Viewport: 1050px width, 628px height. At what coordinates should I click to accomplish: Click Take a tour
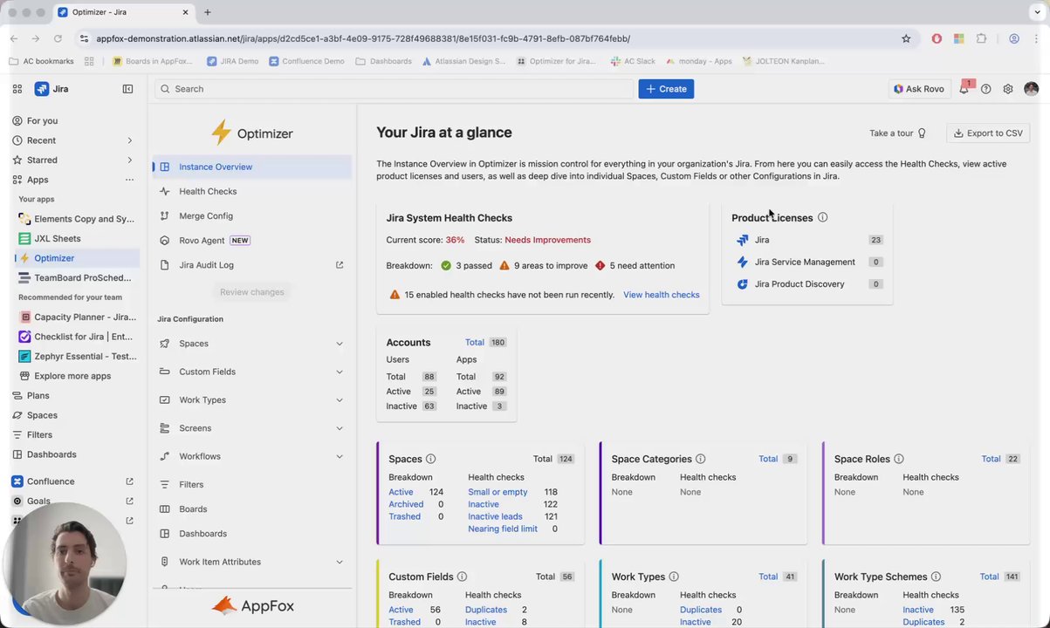(897, 133)
